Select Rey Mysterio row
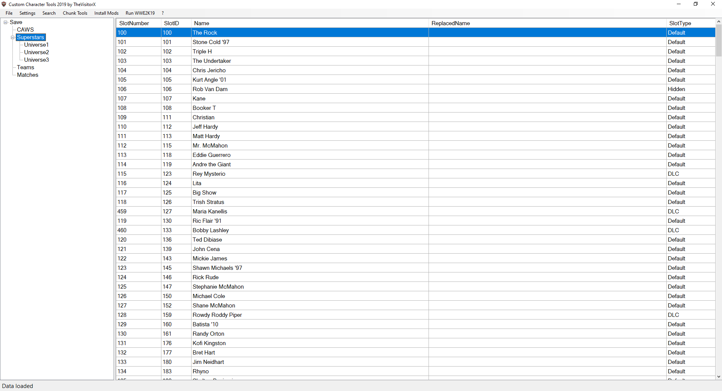Viewport: 722px width, 391px height. [x=415, y=174]
